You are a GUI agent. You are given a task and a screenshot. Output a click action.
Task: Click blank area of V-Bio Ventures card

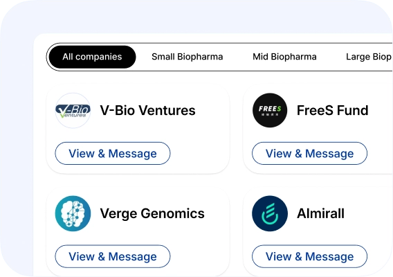[x=201, y=153]
